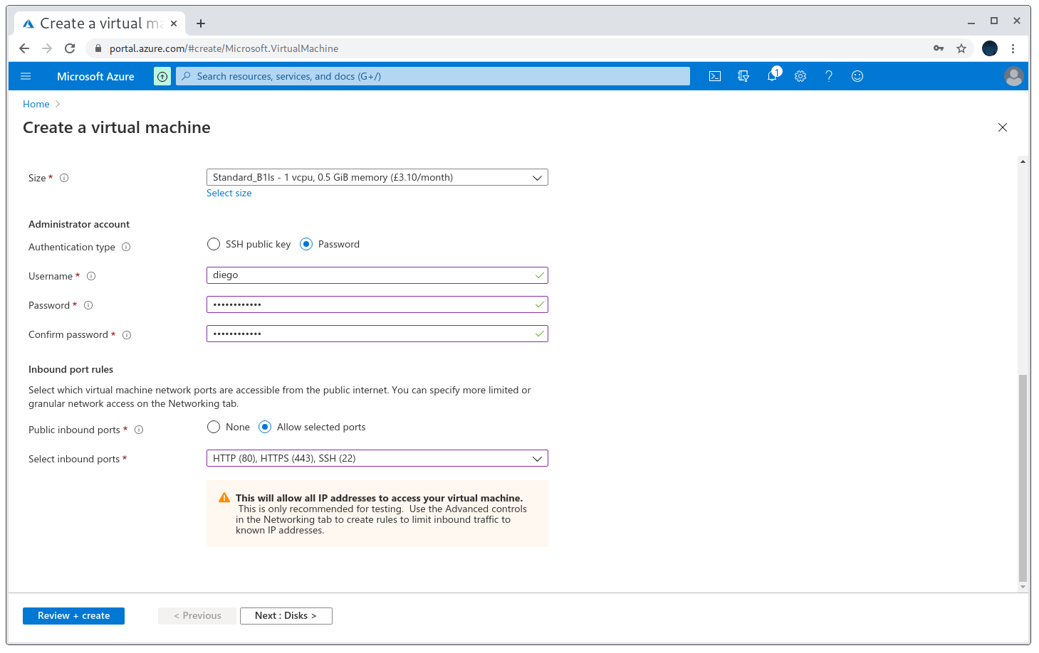The width and height of the screenshot is (1039, 653).
Task: Open the Azure portal hamburger menu
Action: 26,76
